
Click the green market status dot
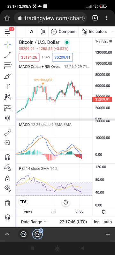(x=67, y=42)
